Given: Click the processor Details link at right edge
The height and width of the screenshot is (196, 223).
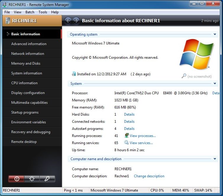Looking at the screenshot, I should point(216,93).
